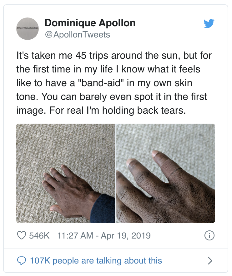
Task: Click the Twitter bird logo
Action: [x=209, y=23]
